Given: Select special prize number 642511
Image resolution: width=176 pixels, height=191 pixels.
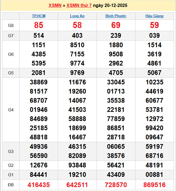Looking at the screenshot, I should [77, 185].
